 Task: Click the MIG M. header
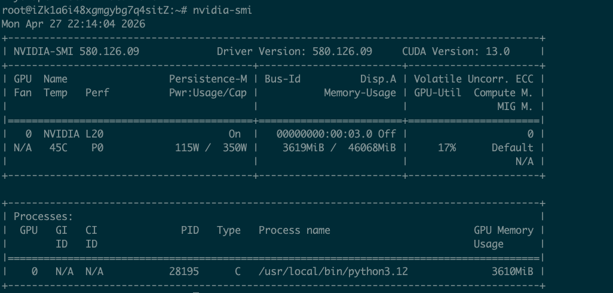click(x=515, y=106)
